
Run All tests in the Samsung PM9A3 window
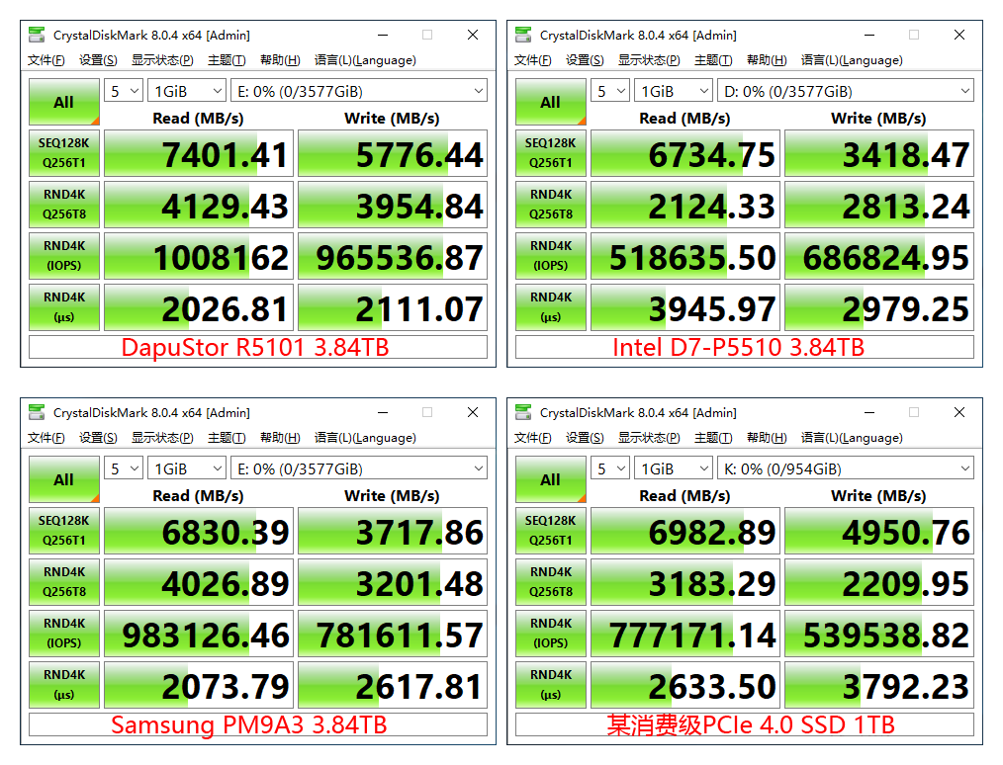64,480
